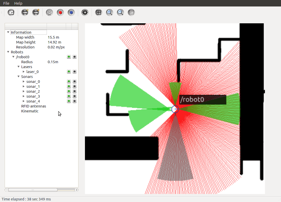Click the blue CO2 source icon
281x202 pixels.
coord(71,12)
